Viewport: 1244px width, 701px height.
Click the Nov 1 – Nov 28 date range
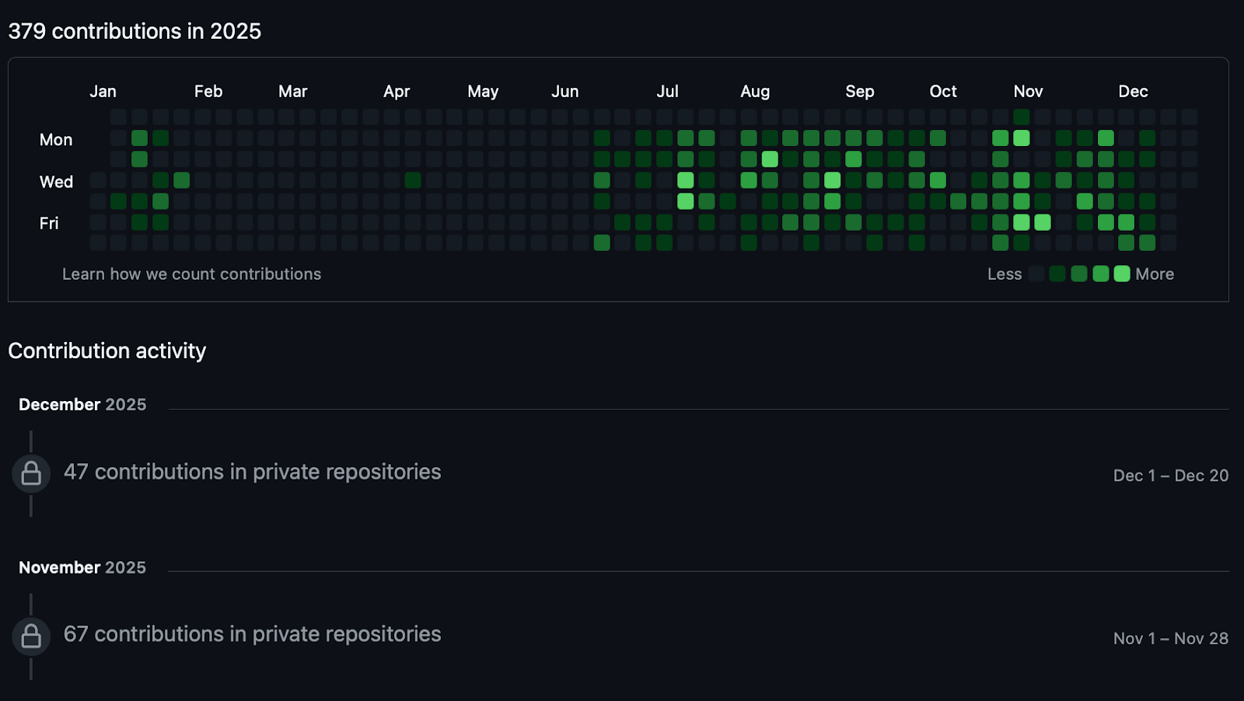click(1170, 639)
